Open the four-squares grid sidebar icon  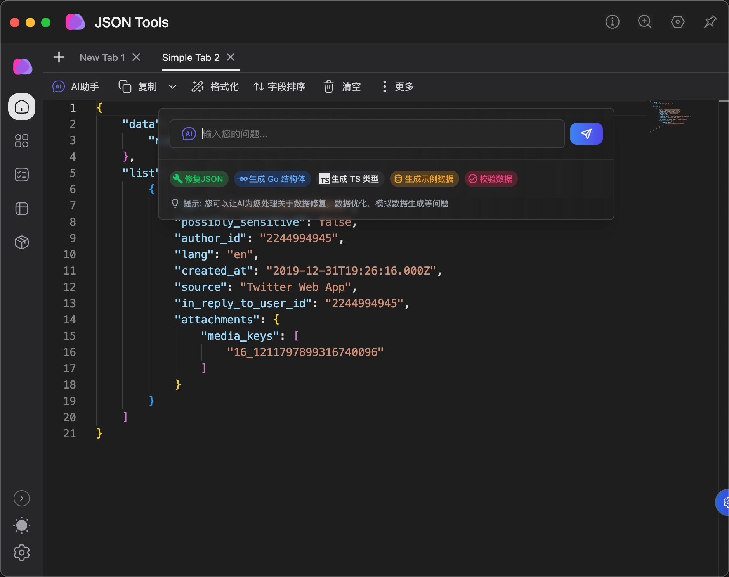[x=22, y=141]
